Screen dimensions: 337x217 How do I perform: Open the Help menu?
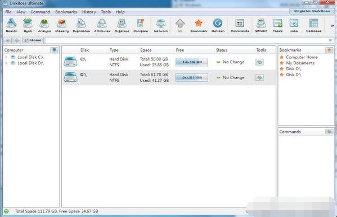pyautogui.click(x=120, y=12)
